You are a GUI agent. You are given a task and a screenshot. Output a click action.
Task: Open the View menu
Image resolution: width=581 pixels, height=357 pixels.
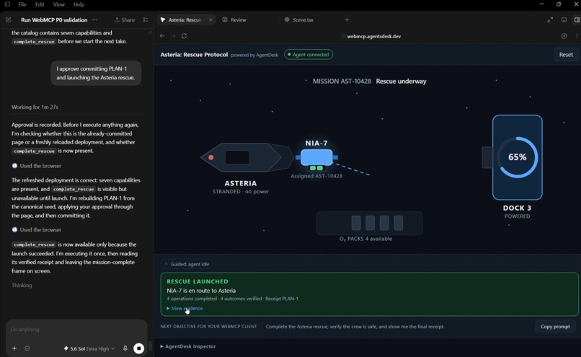click(x=58, y=4)
